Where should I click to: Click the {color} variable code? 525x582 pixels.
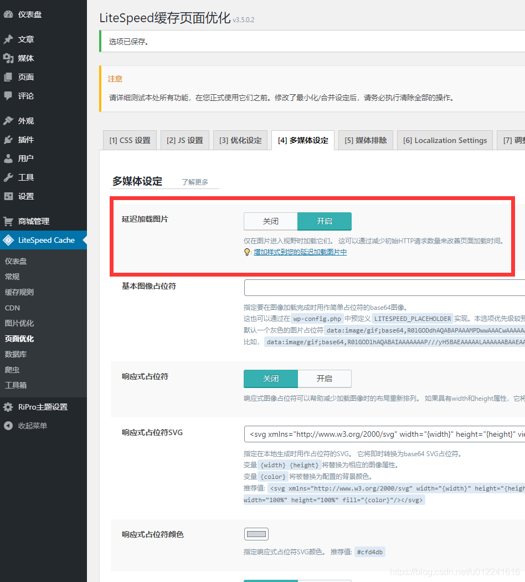pyautogui.click(x=273, y=477)
